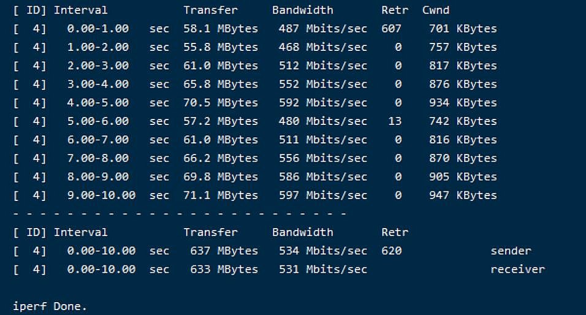Click the second Interval header in summary
586x315 pixels.
pyautogui.click(x=81, y=232)
